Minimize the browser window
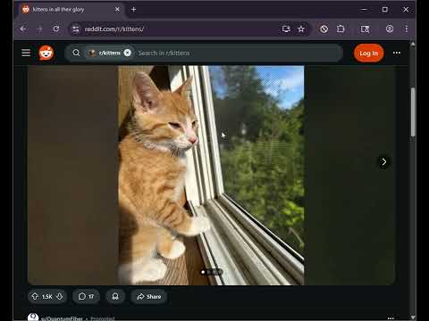The image size is (429, 321). click(364, 10)
